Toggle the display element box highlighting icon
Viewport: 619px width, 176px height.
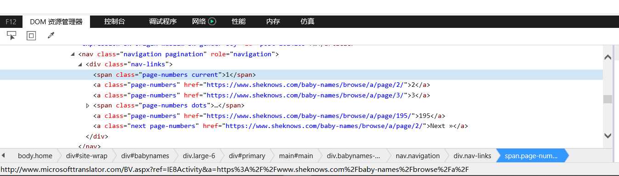[x=31, y=36]
